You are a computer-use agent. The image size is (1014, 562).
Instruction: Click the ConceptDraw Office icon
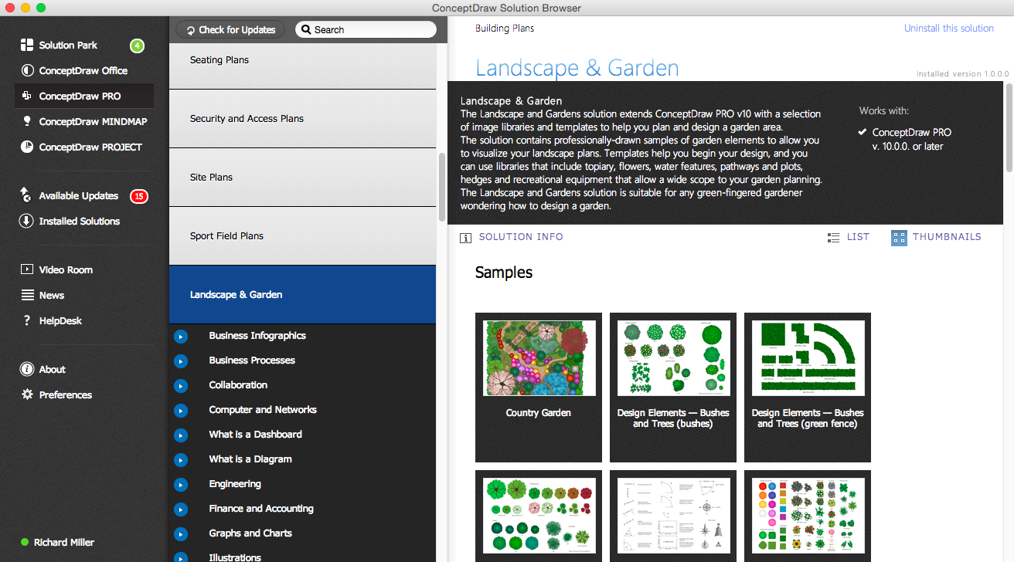tap(27, 71)
